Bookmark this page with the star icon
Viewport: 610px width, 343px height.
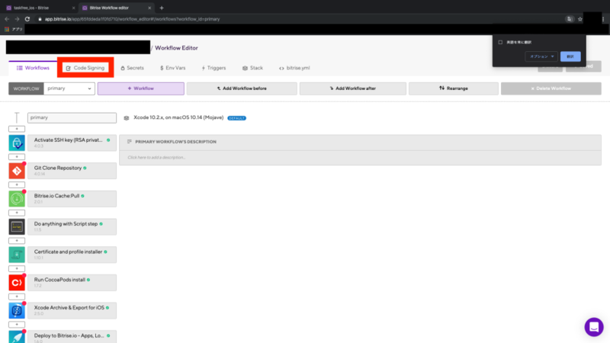click(x=580, y=19)
